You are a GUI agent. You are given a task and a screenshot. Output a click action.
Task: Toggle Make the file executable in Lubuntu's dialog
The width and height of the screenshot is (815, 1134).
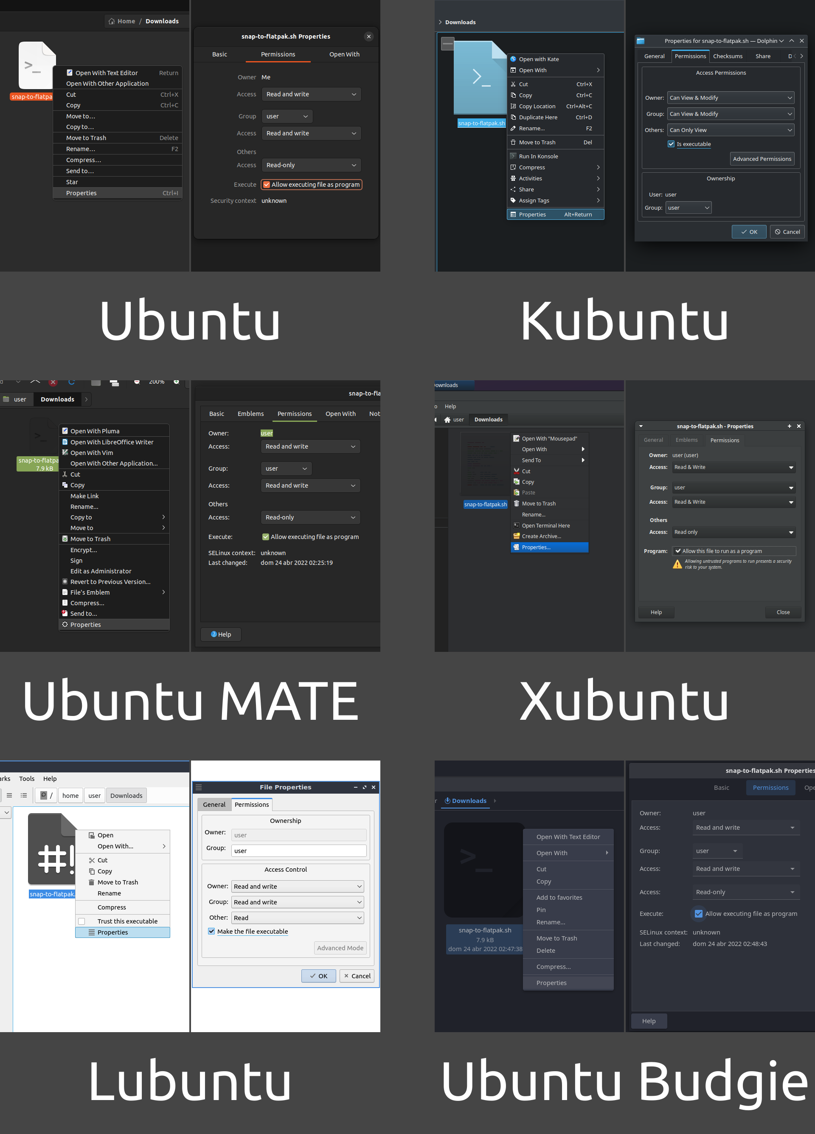[x=211, y=931]
